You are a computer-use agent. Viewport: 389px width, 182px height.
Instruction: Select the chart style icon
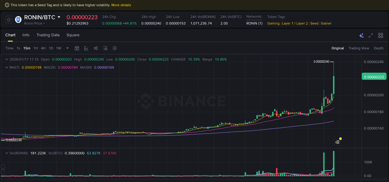click(86, 48)
